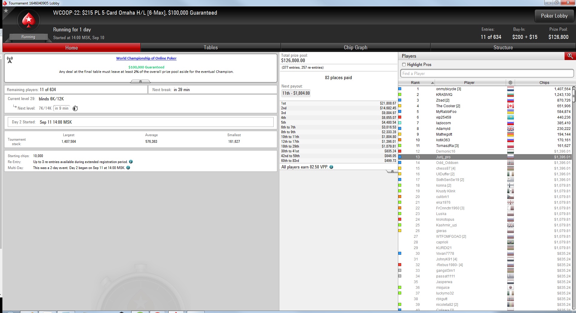Viewport: 576px width, 313px height.
Task: Click the country flag beside kotik363
Action: click(x=511, y=140)
